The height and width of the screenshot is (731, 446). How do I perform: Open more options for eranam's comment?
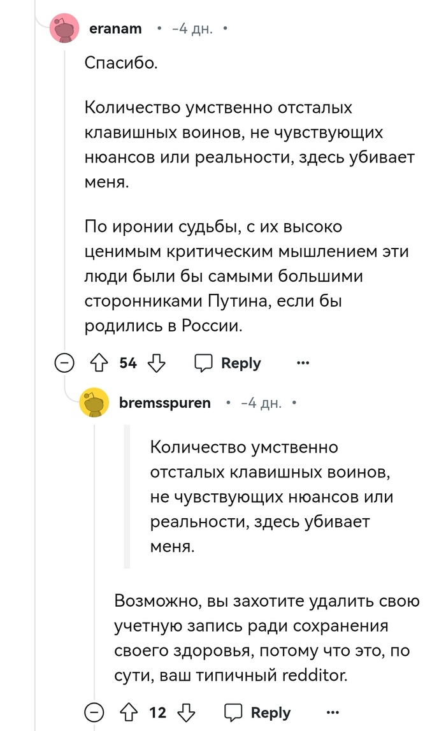[x=303, y=363]
